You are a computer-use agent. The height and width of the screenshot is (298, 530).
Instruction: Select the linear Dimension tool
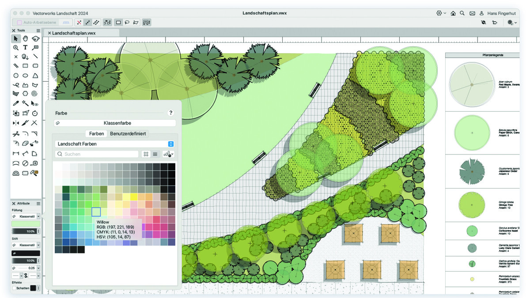[x=16, y=154]
